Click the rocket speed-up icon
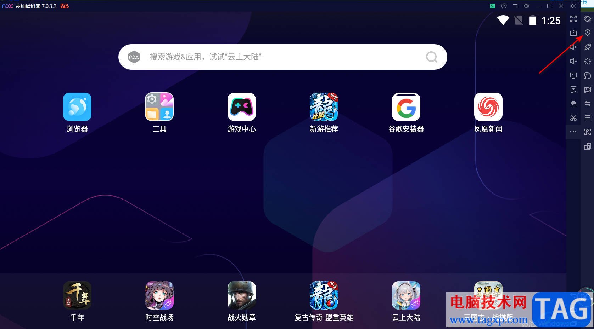594x329 pixels. click(588, 47)
